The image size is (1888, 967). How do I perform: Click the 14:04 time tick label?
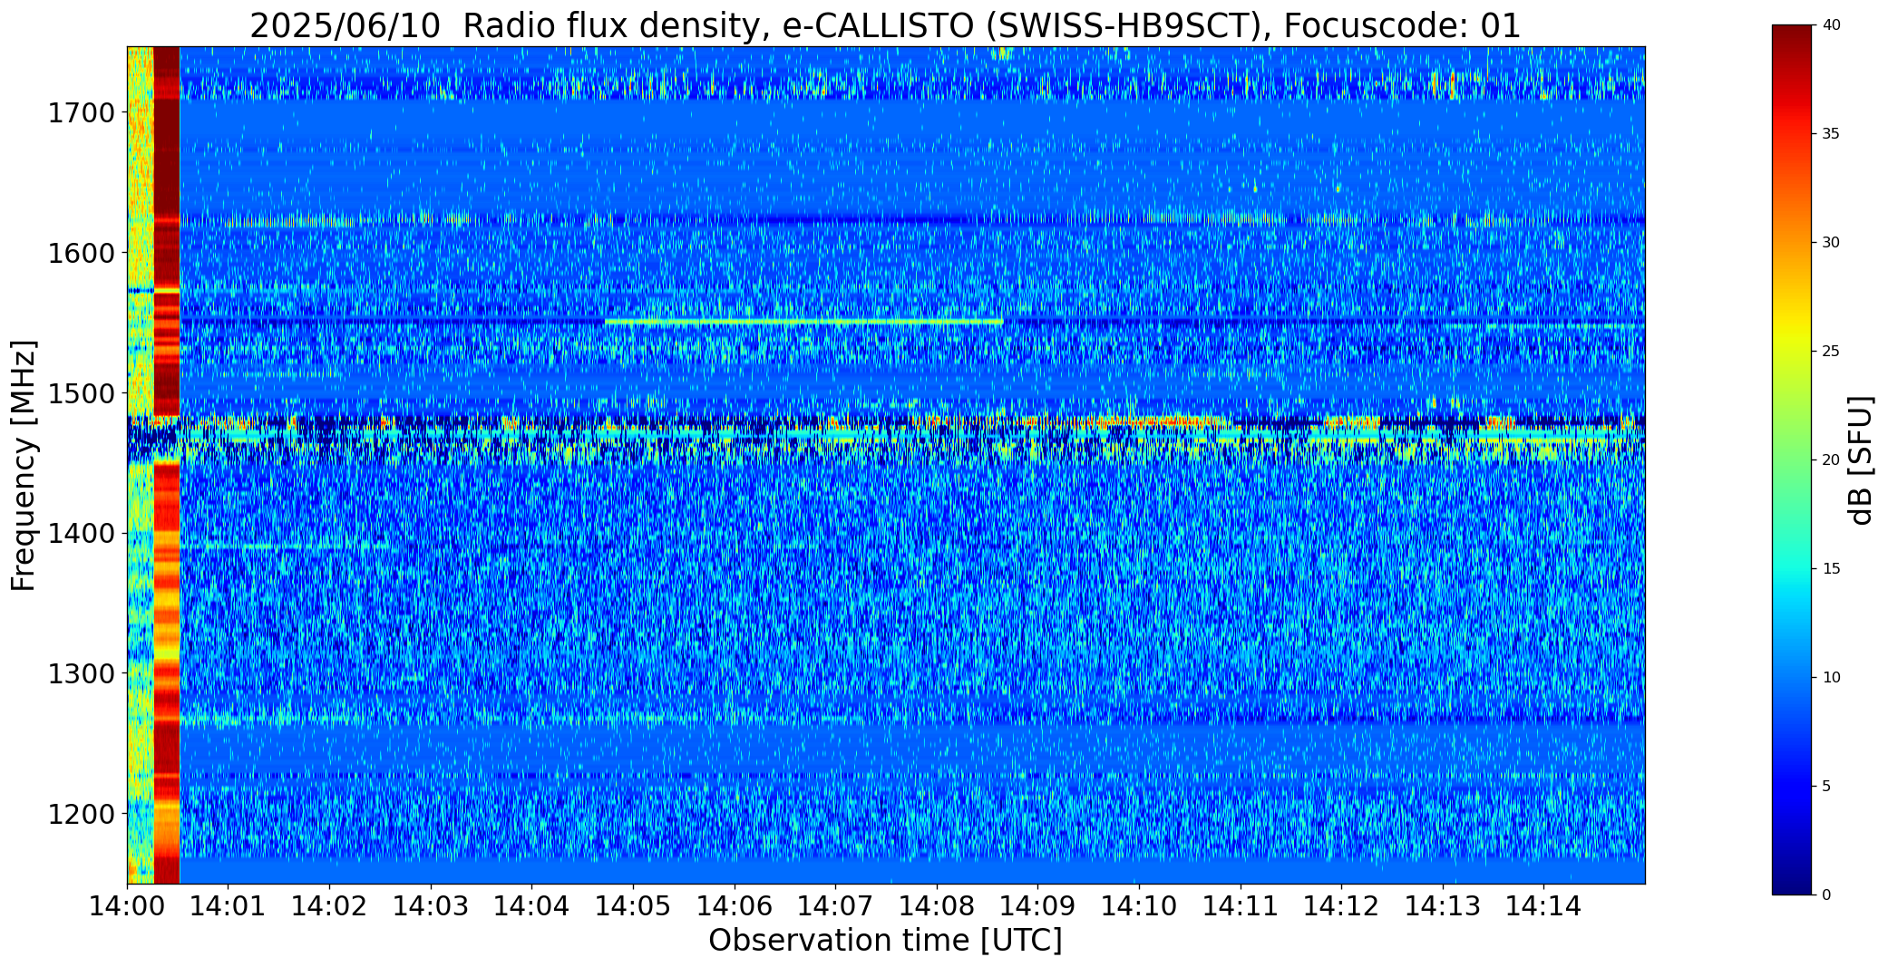click(x=532, y=906)
